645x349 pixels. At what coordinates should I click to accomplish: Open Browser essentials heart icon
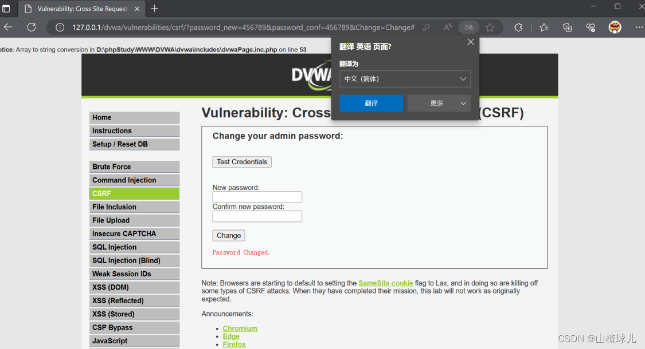pyautogui.click(x=591, y=27)
